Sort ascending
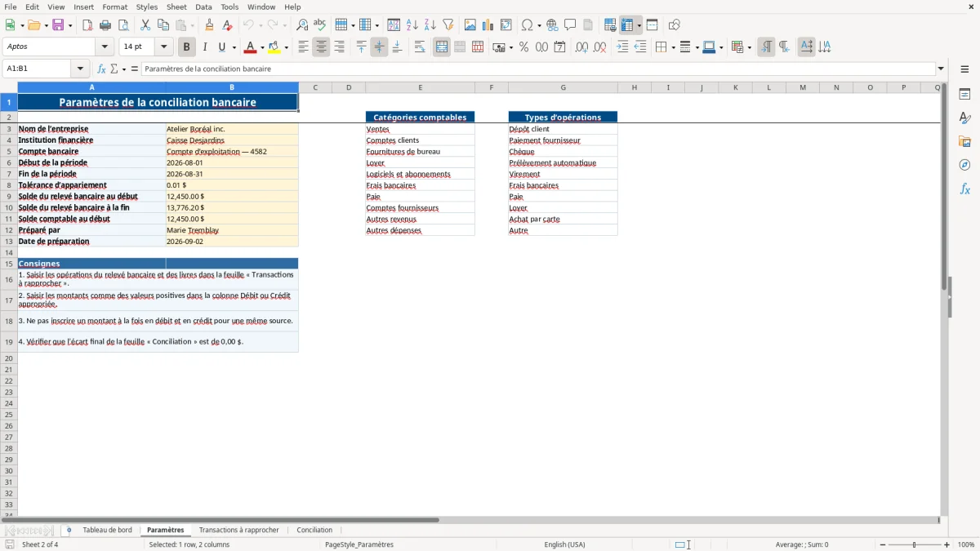The height and width of the screenshot is (551, 980). [412, 25]
